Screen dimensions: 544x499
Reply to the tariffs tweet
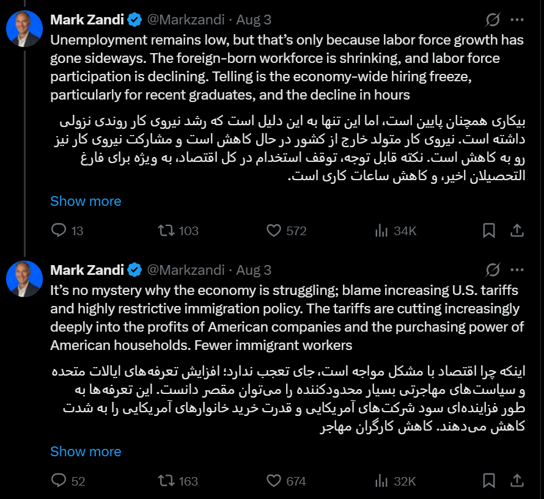(59, 481)
